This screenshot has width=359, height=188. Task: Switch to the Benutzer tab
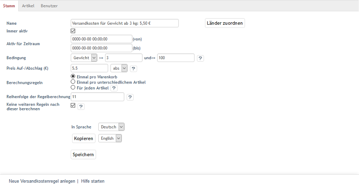(x=49, y=6)
